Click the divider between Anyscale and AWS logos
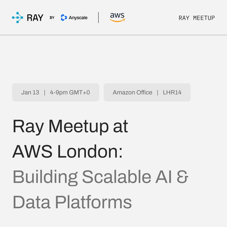227x227 pixels. pos(99,18)
